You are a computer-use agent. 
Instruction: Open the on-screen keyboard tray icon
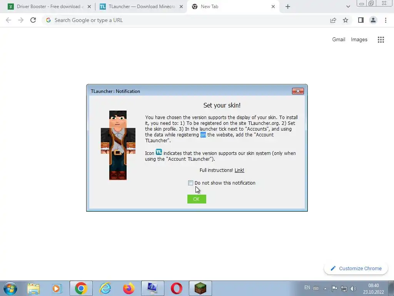click(316, 288)
